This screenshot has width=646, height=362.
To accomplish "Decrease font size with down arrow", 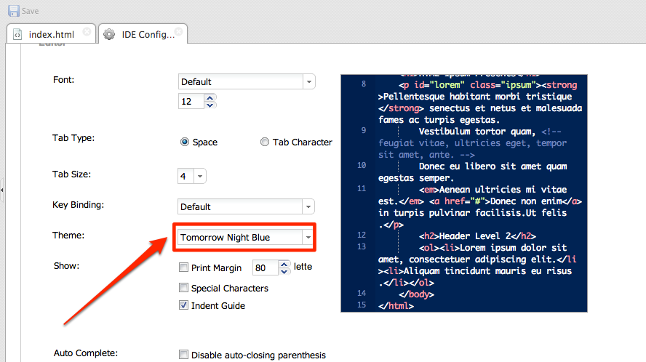I will click(x=210, y=105).
